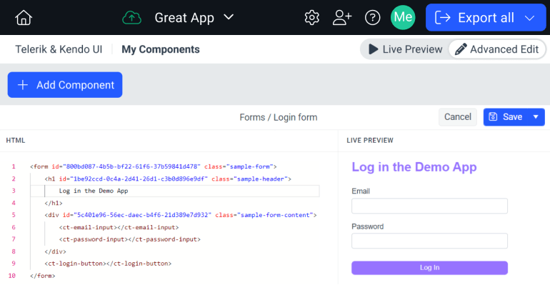Click the Add Component button
Screen dimensions: 550x285
point(65,85)
